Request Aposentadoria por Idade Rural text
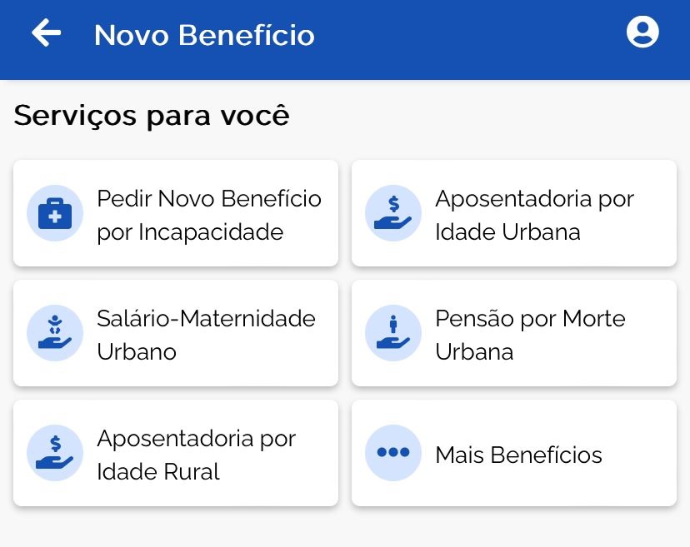Viewport: 690px width, 547px height. click(x=196, y=455)
